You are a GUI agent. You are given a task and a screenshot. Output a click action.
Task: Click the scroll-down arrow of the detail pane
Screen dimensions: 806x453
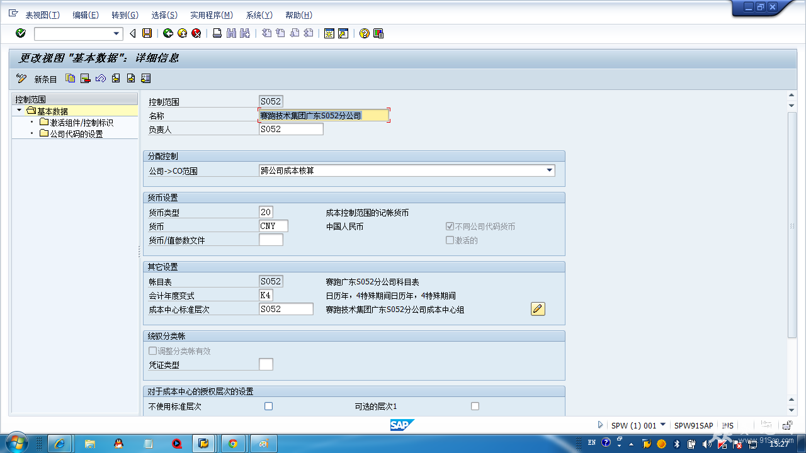792,410
